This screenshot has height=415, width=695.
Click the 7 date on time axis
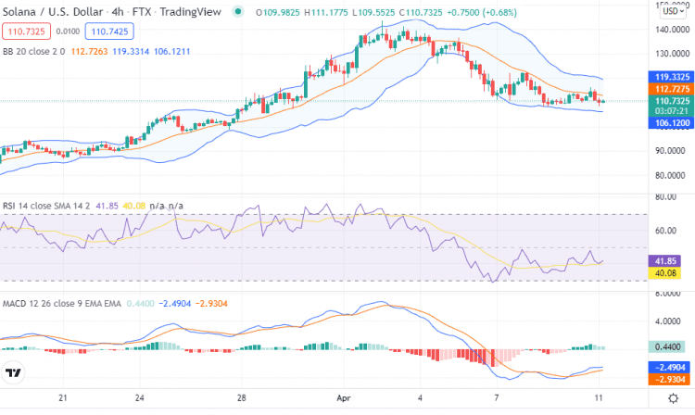coord(497,397)
